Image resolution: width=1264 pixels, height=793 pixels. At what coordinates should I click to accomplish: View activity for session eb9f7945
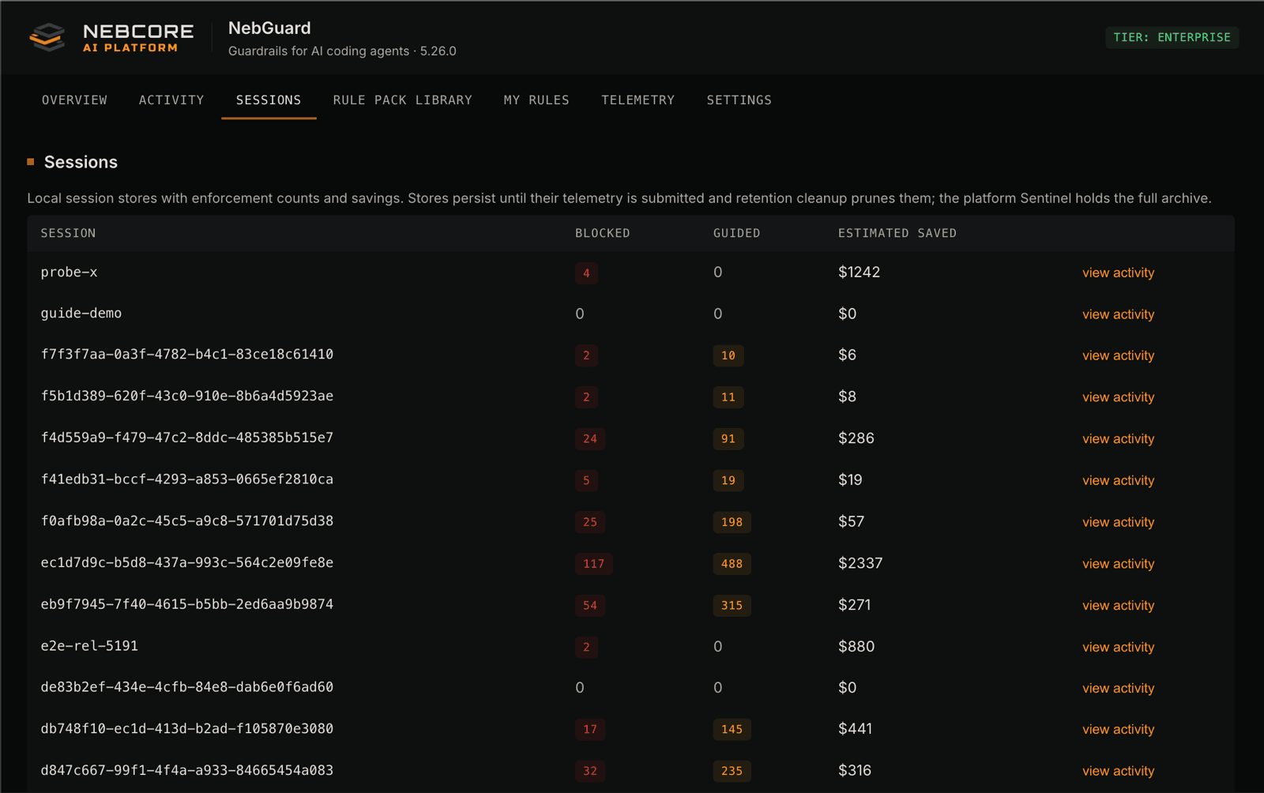pos(1118,606)
